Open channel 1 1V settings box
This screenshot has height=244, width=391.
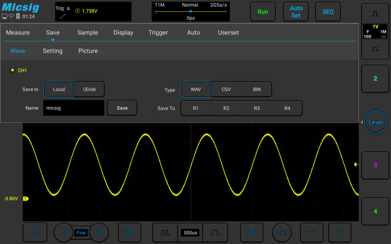[x=375, y=31]
